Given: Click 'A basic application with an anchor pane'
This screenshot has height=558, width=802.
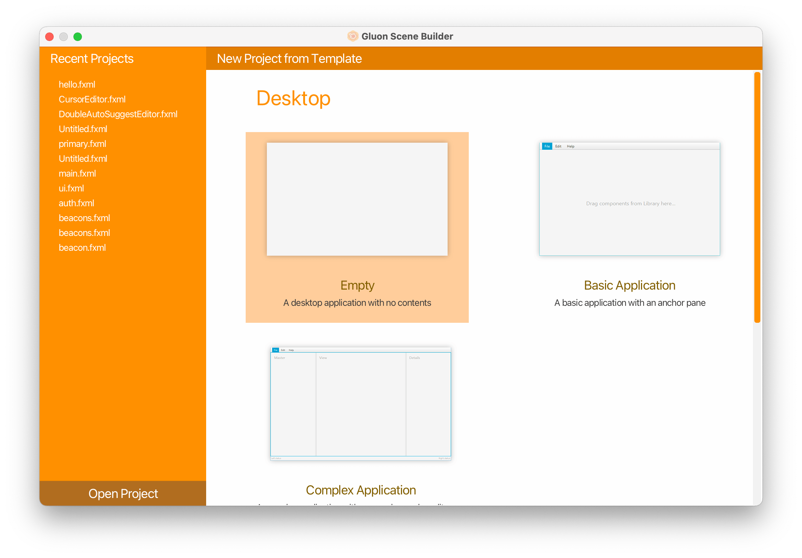Looking at the screenshot, I should (630, 303).
